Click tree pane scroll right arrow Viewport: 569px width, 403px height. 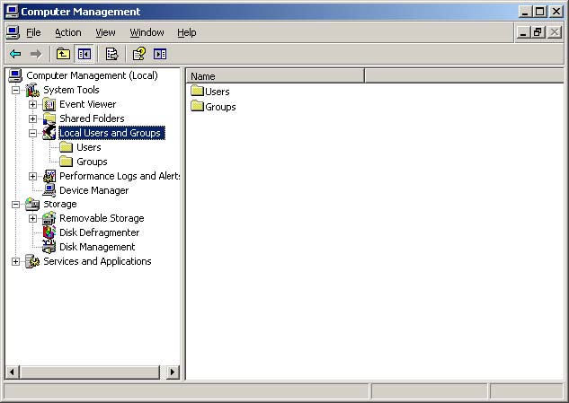click(173, 372)
